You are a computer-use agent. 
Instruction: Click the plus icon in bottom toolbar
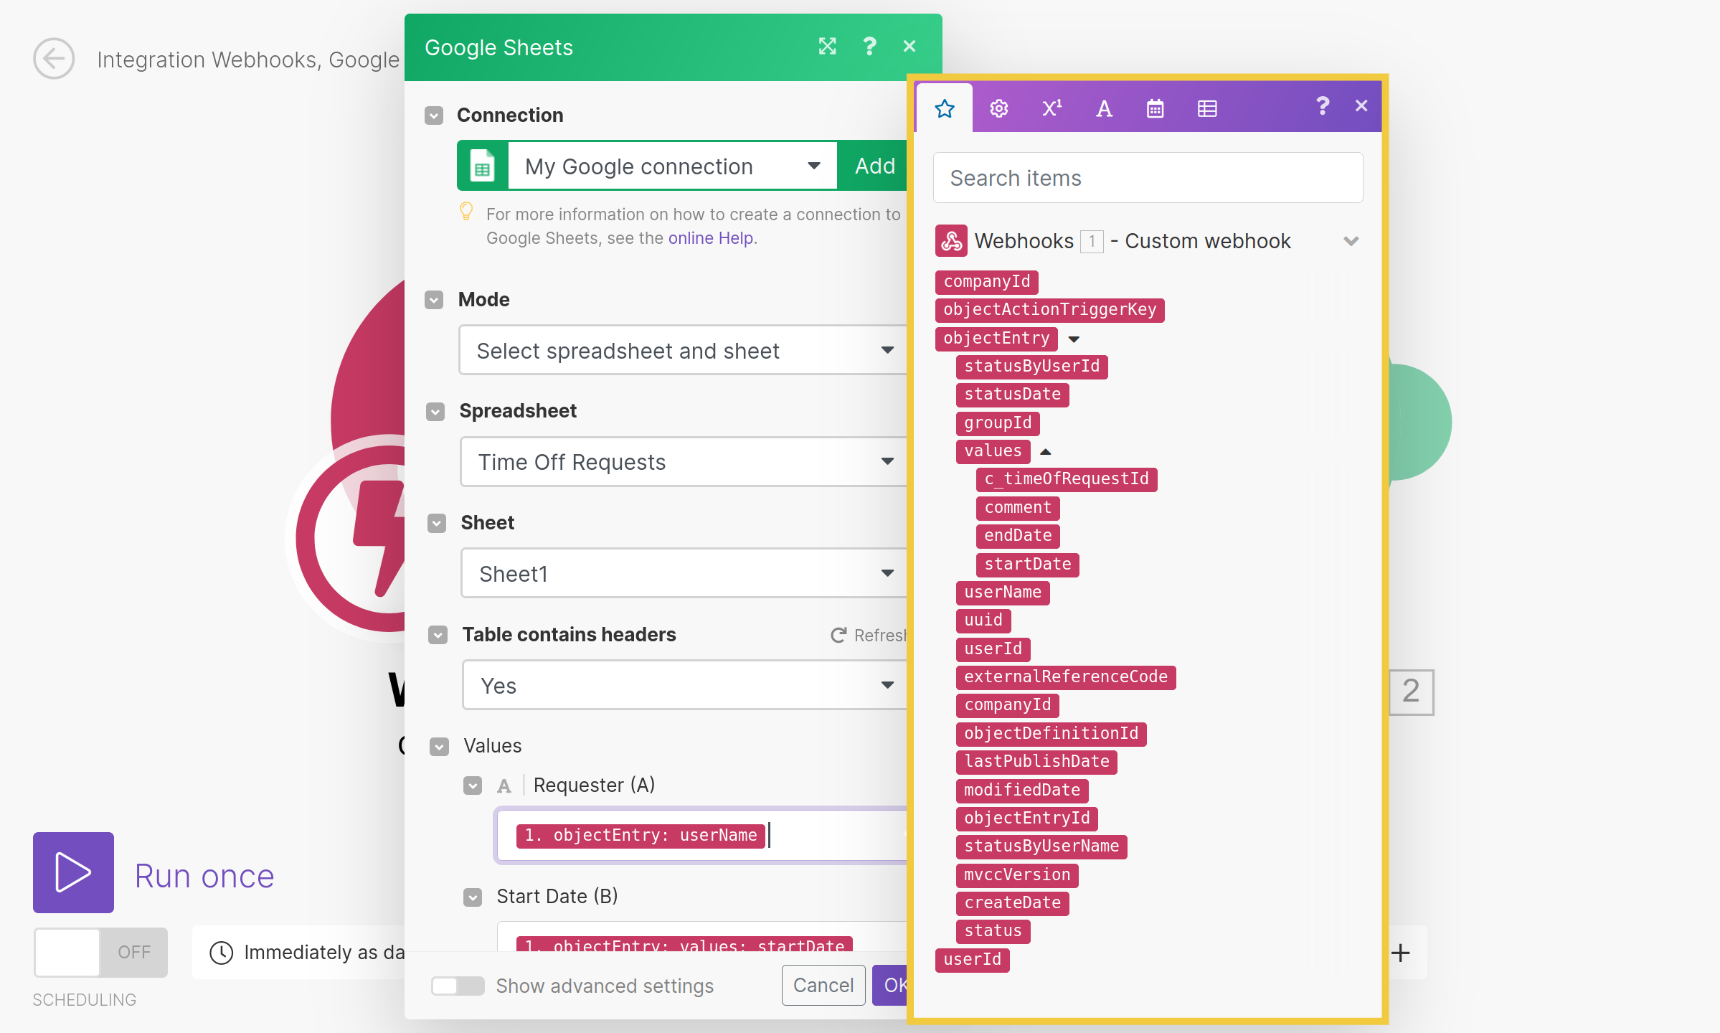coord(1400,953)
